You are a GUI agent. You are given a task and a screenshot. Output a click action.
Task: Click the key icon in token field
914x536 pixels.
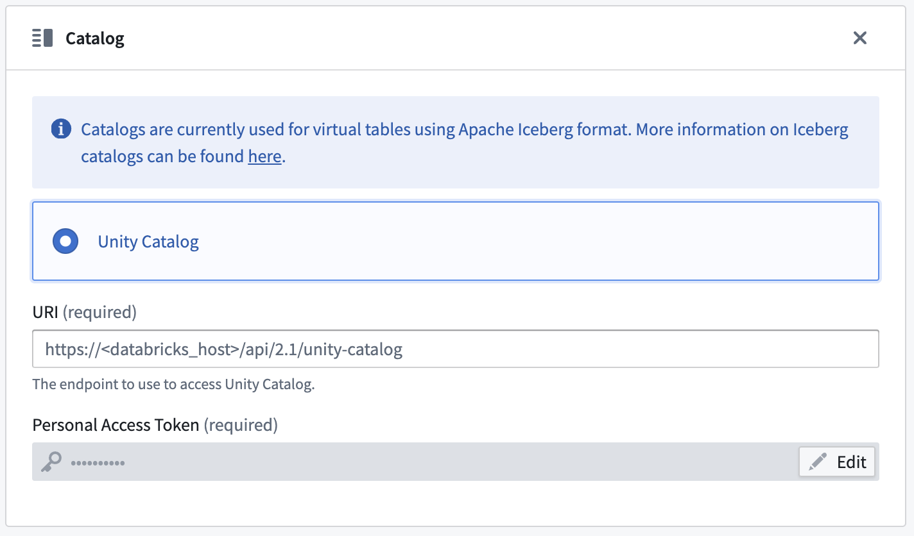pyautogui.click(x=51, y=462)
